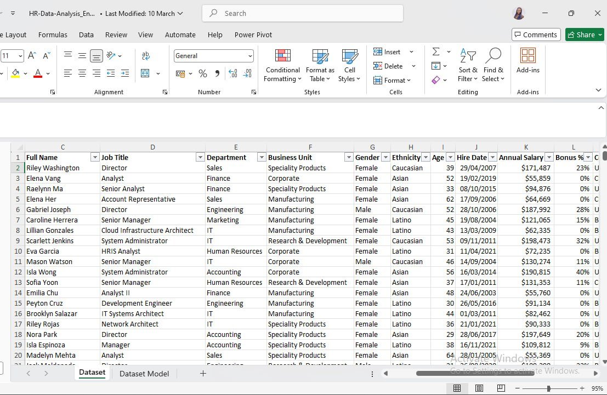Click the green Share button
607x395 pixels.
[584, 35]
